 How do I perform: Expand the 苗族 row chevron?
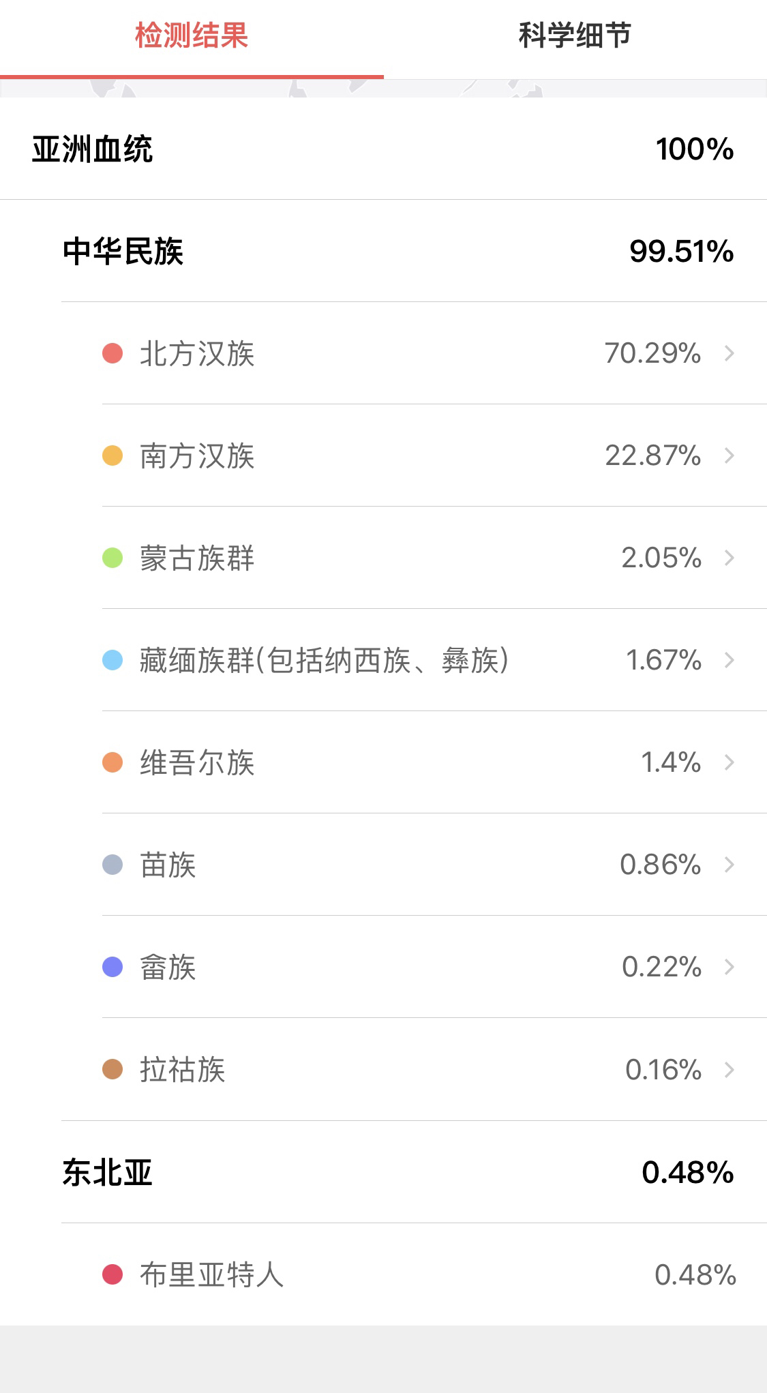click(x=729, y=865)
